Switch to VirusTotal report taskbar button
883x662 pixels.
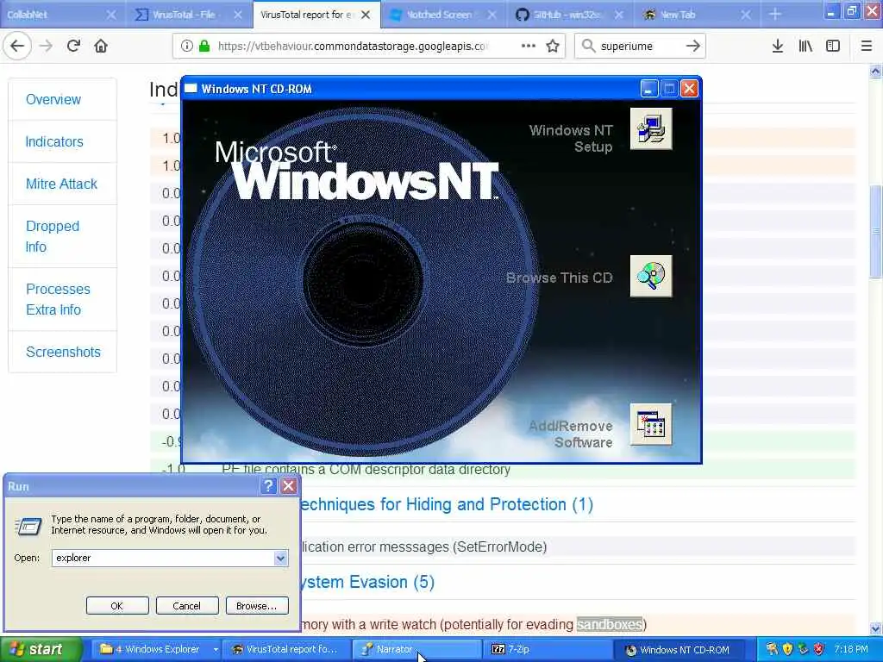point(286,649)
